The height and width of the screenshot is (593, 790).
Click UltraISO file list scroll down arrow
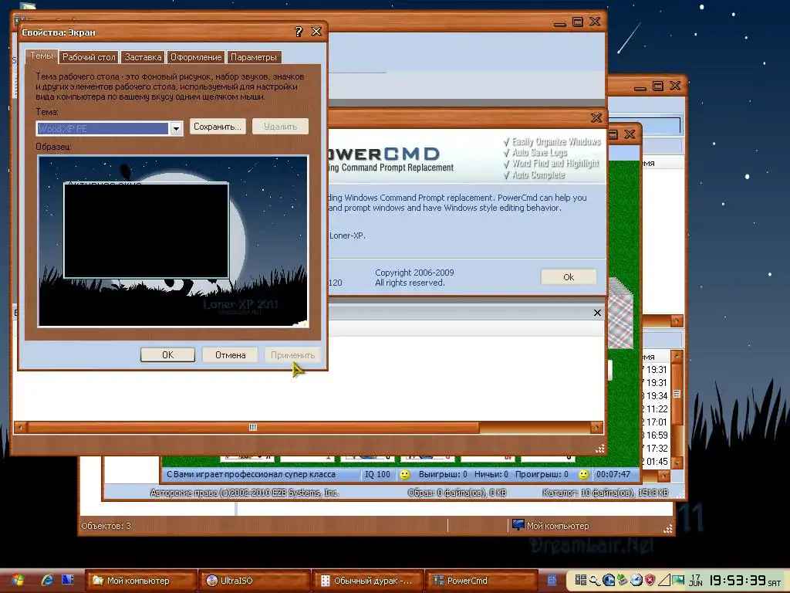coord(677,463)
